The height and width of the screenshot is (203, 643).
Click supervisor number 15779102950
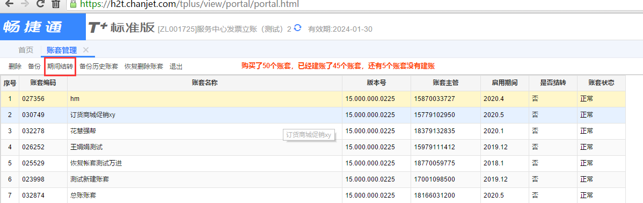pyautogui.click(x=435, y=115)
